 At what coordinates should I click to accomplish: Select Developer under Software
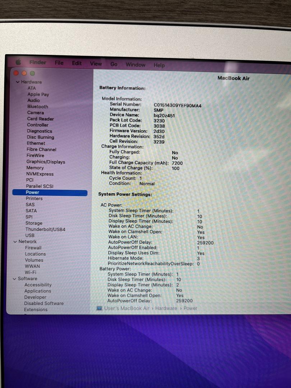(35, 297)
